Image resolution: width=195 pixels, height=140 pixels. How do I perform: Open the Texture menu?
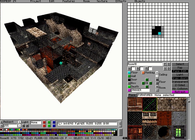102,1
